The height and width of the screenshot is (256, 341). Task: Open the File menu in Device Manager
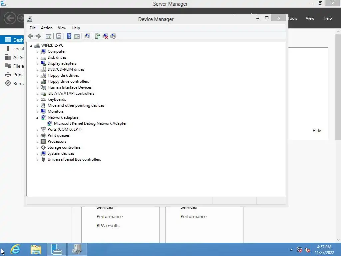tap(33, 28)
